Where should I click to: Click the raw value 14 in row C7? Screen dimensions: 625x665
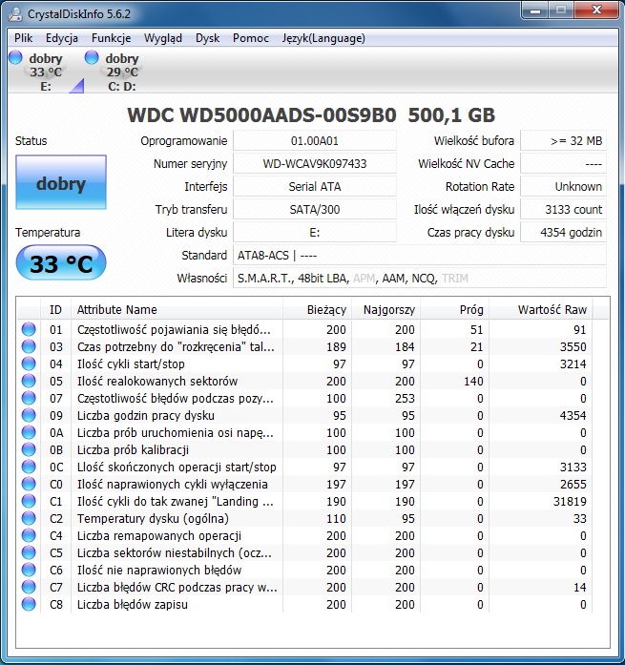coord(579,587)
